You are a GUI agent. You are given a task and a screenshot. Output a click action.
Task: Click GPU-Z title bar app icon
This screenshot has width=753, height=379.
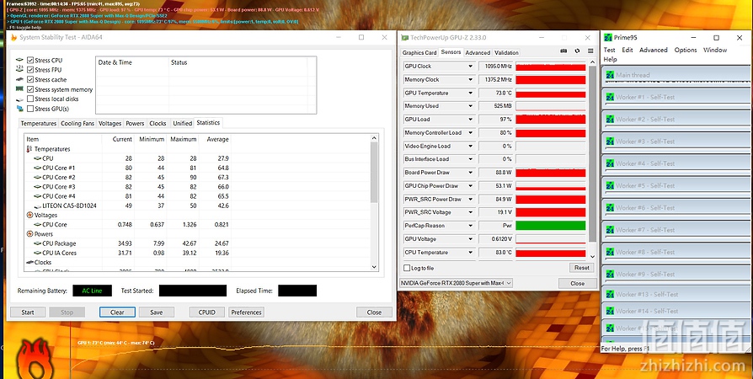[x=405, y=37]
